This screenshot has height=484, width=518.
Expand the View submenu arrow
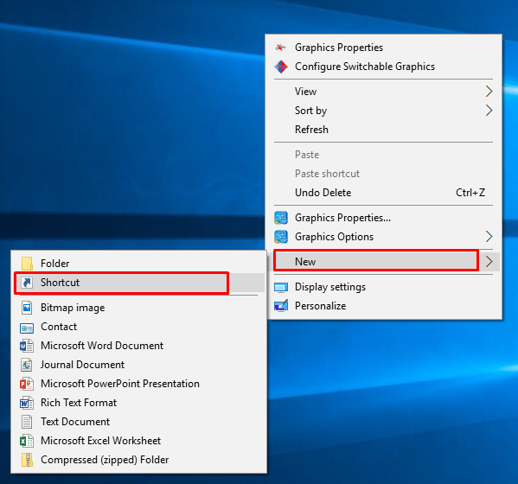tap(489, 92)
